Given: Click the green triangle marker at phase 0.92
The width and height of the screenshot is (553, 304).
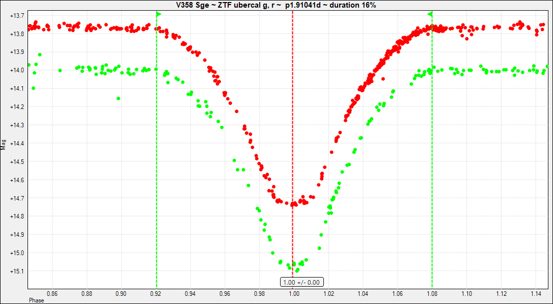Looking at the screenshot, I should pos(158,14).
